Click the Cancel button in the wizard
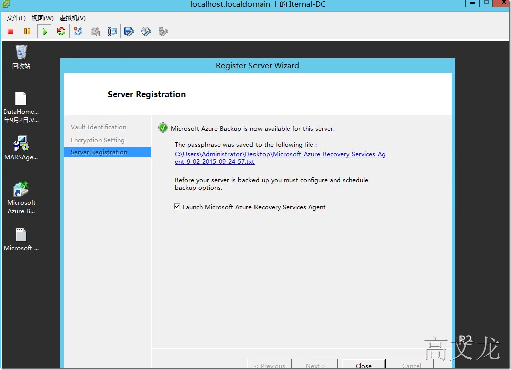 pyautogui.click(x=411, y=364)
